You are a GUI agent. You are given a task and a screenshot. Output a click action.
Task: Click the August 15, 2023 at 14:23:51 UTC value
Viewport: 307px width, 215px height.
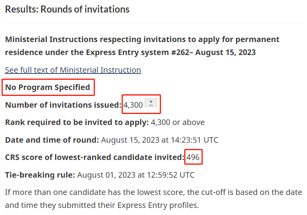(x=159, y=140)
